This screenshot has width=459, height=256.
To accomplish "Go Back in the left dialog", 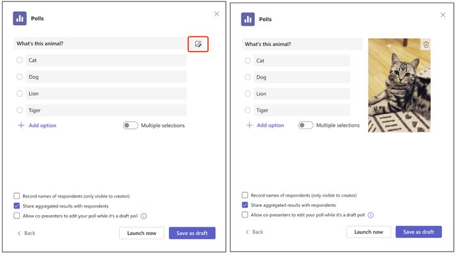I will click(26, 233).
